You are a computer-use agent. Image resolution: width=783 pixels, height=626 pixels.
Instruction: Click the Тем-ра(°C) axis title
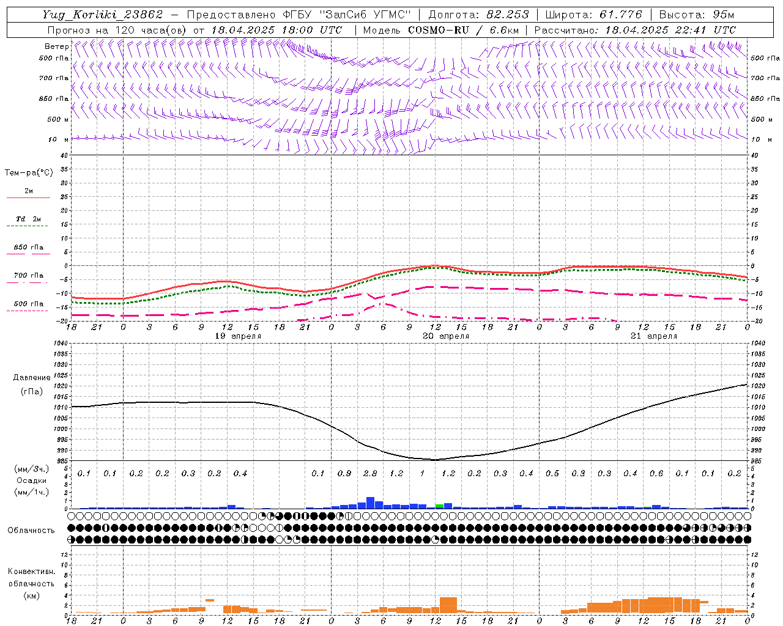[29, 173]
